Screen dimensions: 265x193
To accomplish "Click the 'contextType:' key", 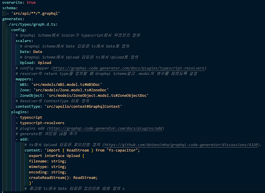I will coord(29,107).
